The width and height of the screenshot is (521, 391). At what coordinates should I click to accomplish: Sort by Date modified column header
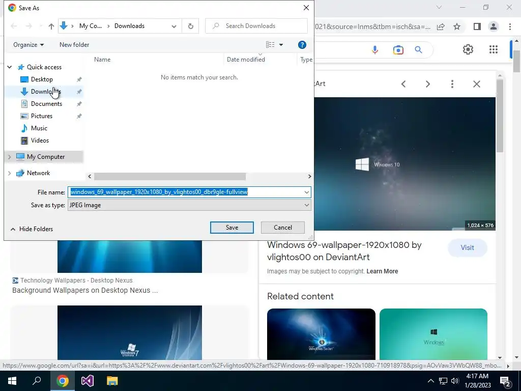coord(246,60)
